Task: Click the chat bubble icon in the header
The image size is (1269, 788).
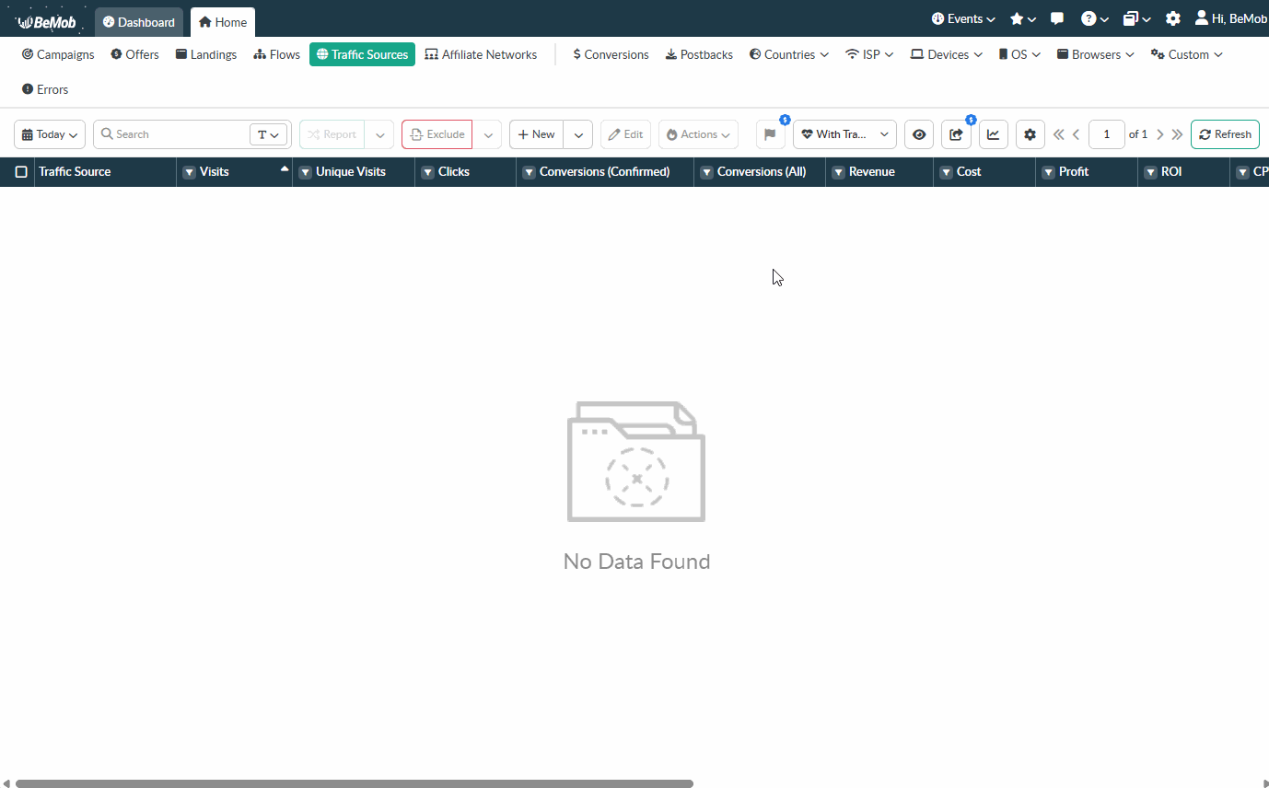Action: pyautogui.click(x=1056, y=17)
